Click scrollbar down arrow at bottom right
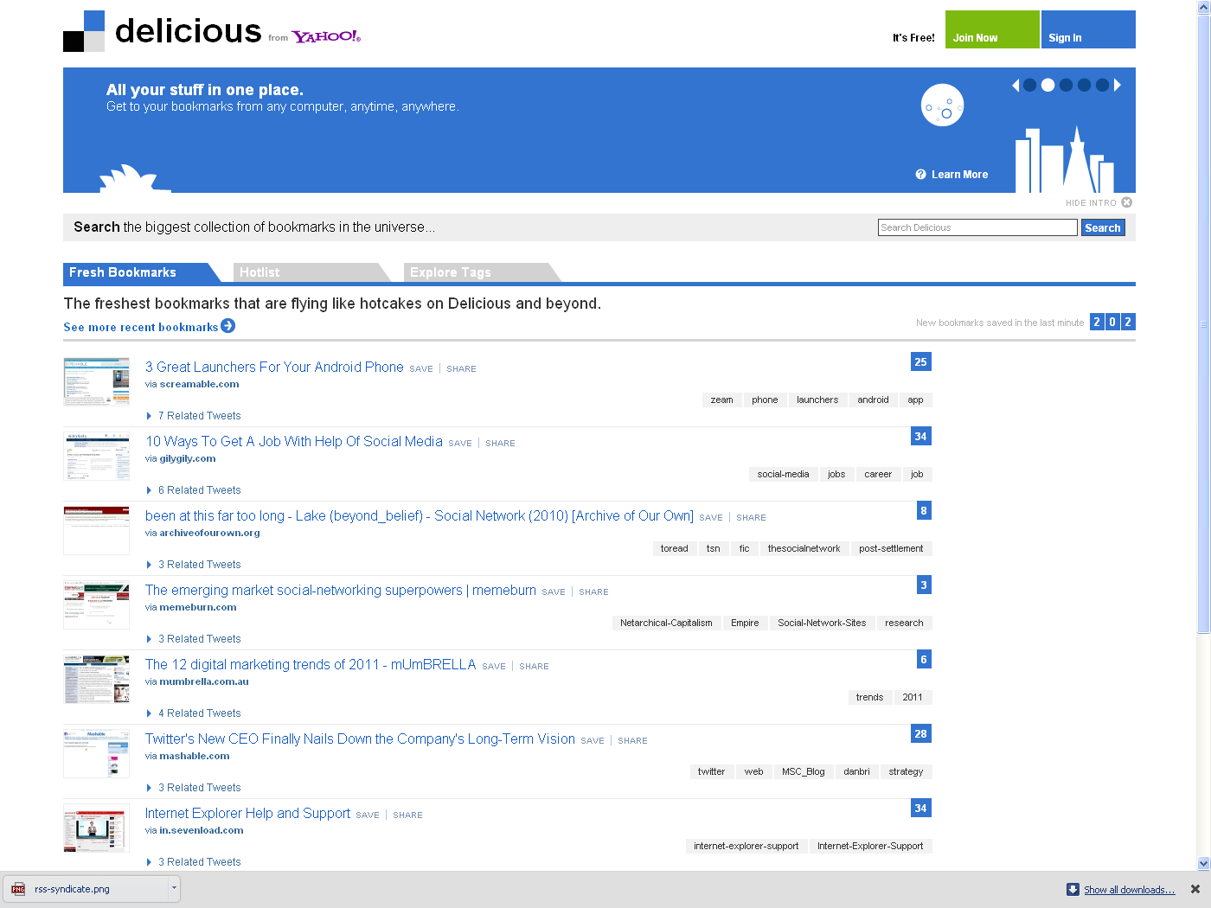Viewport: 1211px width, 908px height. tap(1203, 863)
